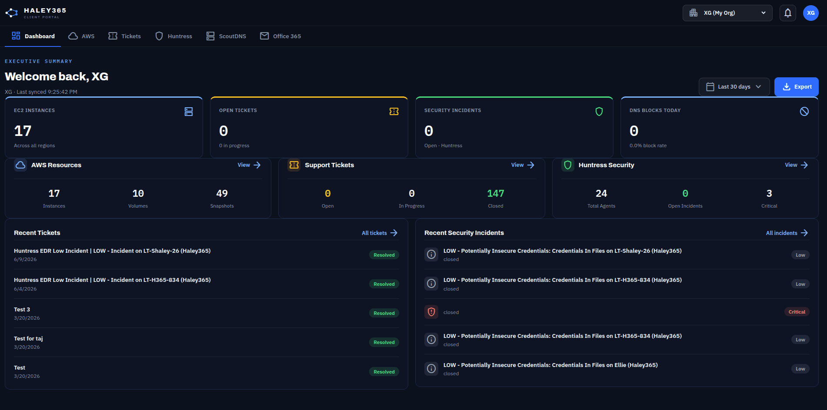Click View link in Support Tickets

coord(523,165)
